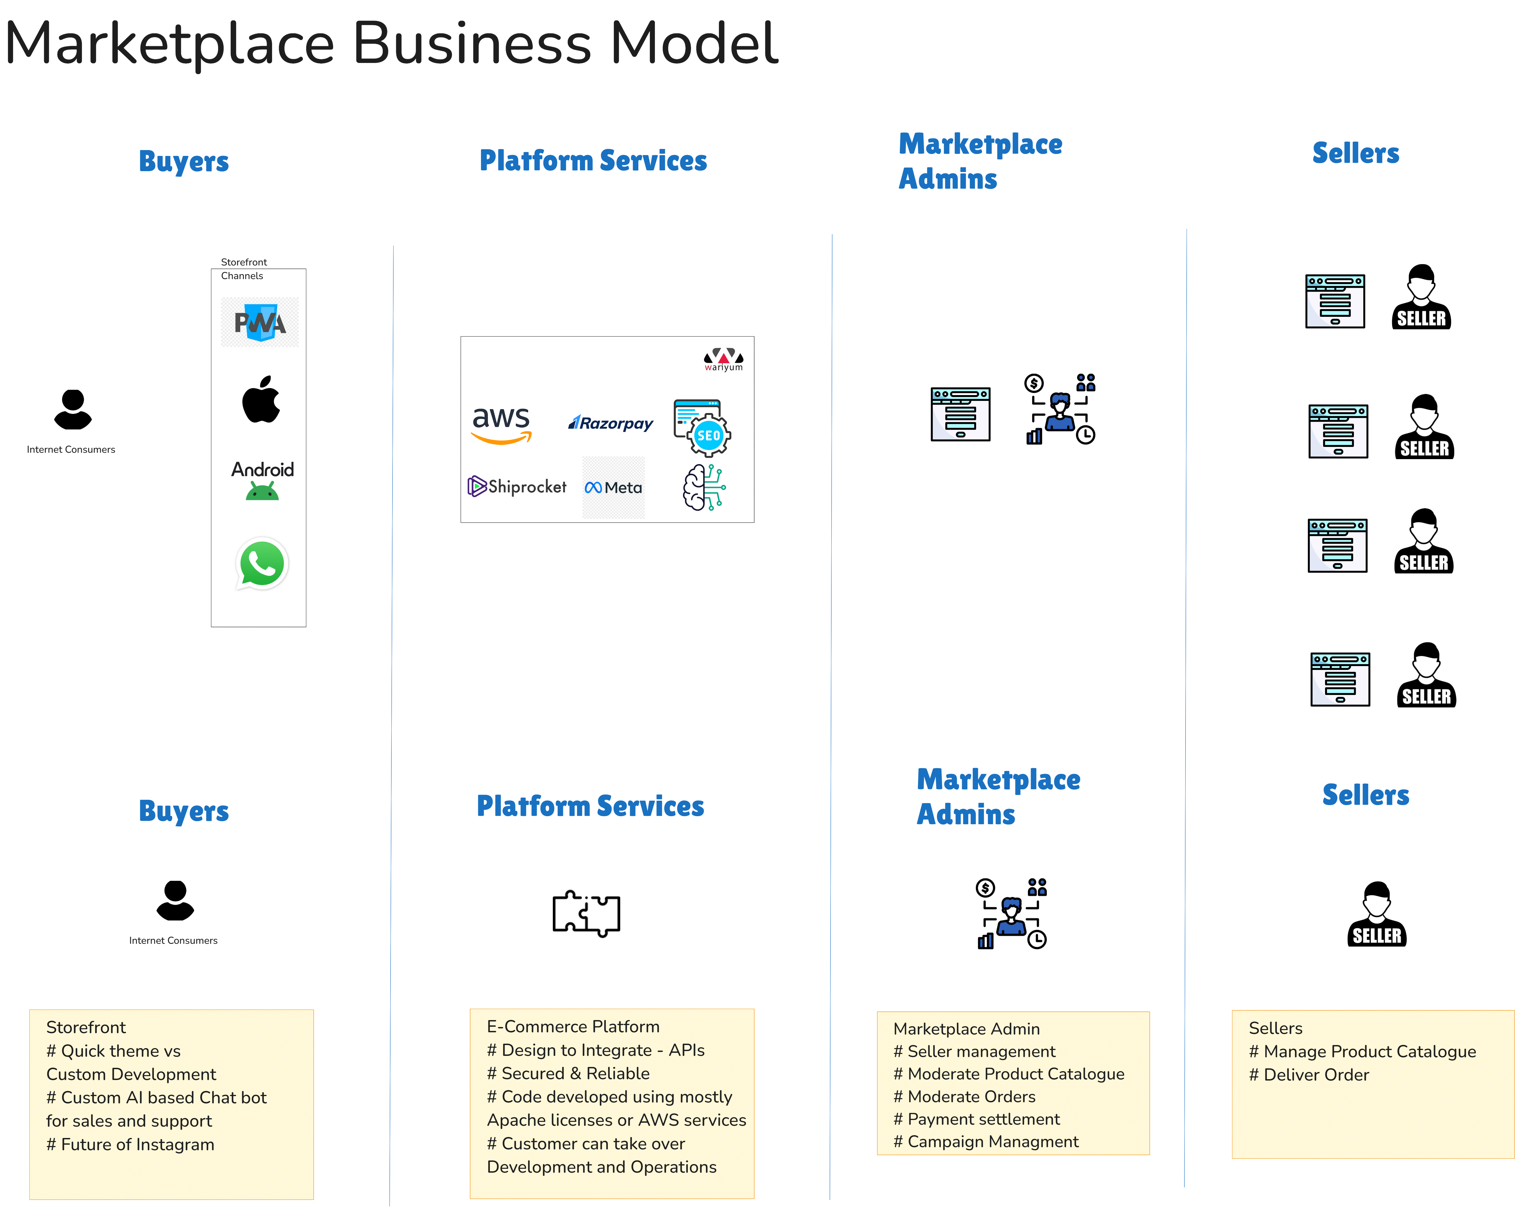This screenshot has width=1517, height=1209.
Task: Select the WhatsApp icon
Action: point(262,564)
